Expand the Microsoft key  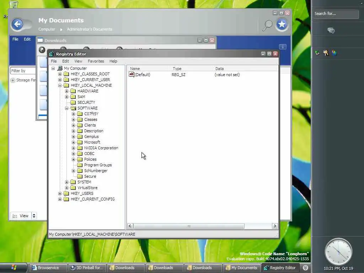(73, 142)
